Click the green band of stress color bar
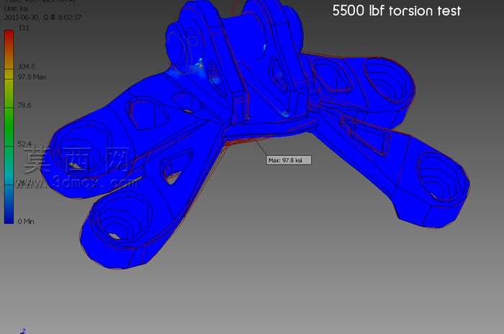The width and height of the screenshot is (504, 334). coord(9,126)
